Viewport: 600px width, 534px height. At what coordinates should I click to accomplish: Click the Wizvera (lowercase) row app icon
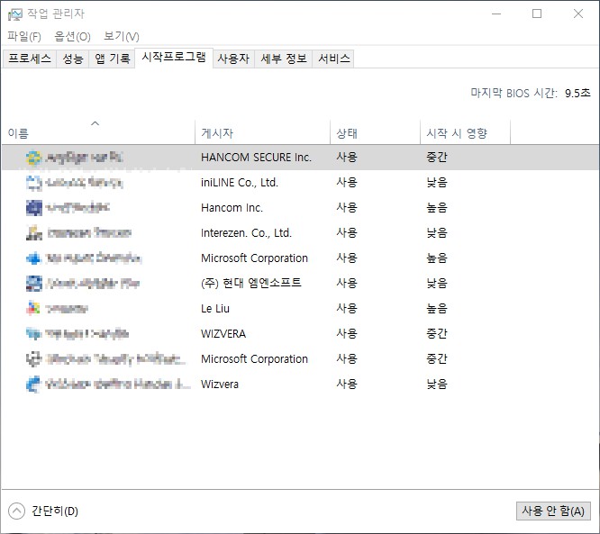click(x=33, y=384)
